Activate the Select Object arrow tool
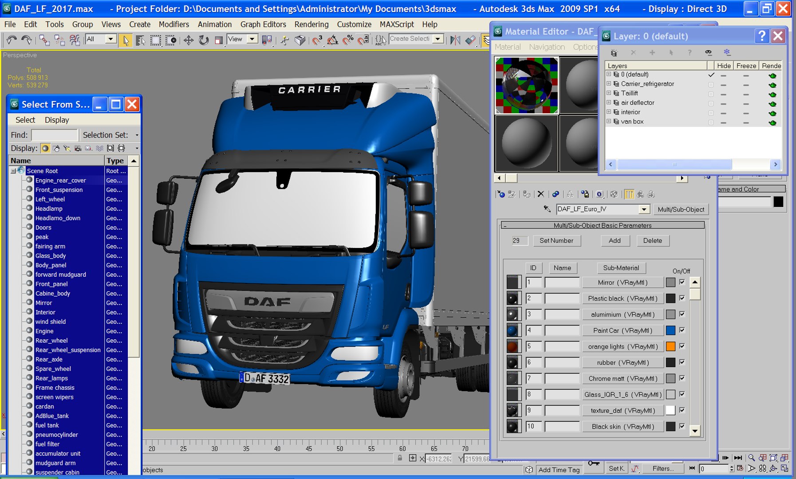Viewport: 796px width, 479px height. [x=126, y=40]
